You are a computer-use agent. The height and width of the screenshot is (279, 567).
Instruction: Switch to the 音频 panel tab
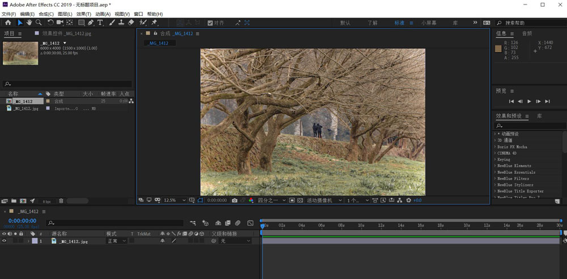[x=527, y=33]
